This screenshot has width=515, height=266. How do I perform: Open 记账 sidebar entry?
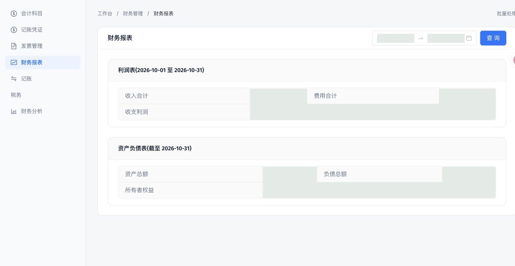click(x=43, y=79)
